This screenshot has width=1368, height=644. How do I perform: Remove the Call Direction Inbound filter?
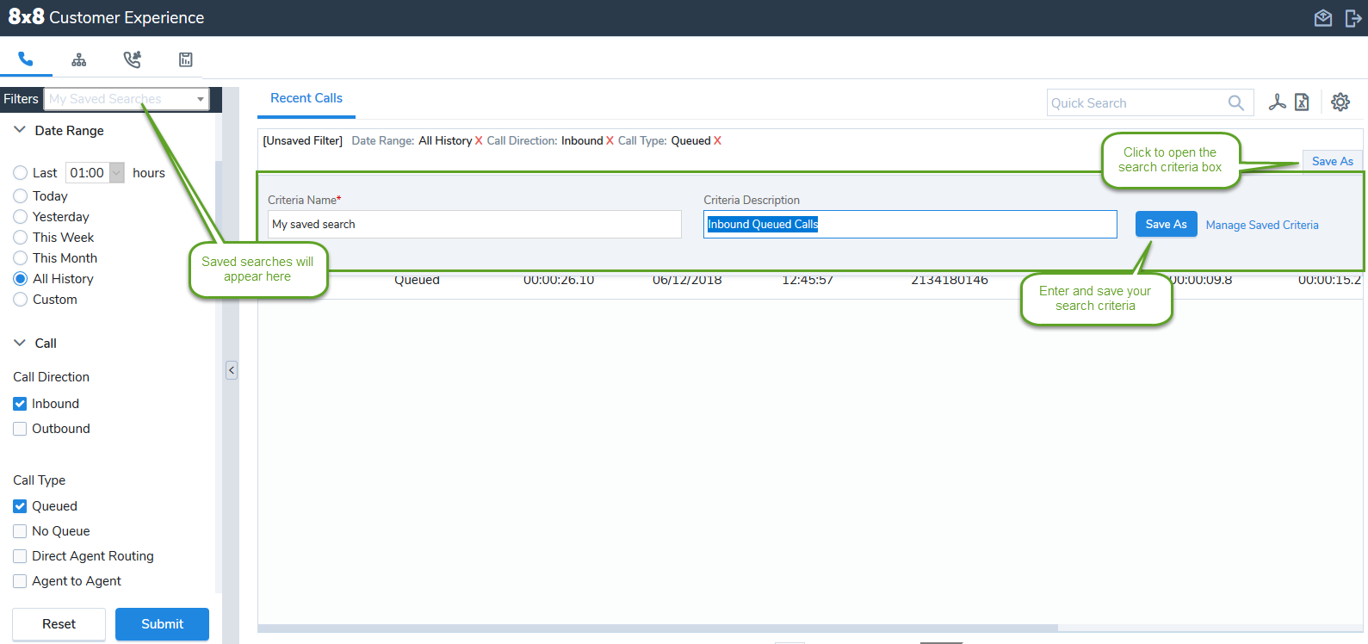point(610,141)
